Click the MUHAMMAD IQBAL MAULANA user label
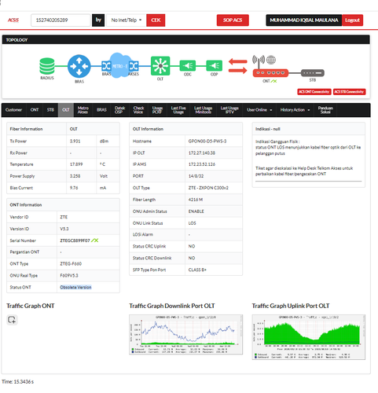378x393 pixels. point(304,20)
